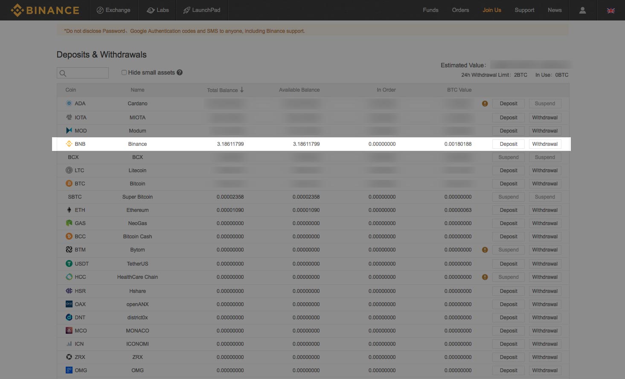
Task: Sort by Total Balance column arrow
Action: pos(242,90)
